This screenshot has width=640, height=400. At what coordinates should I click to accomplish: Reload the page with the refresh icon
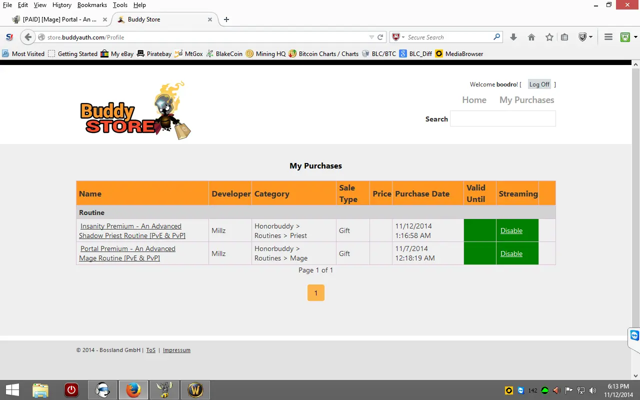380,37
